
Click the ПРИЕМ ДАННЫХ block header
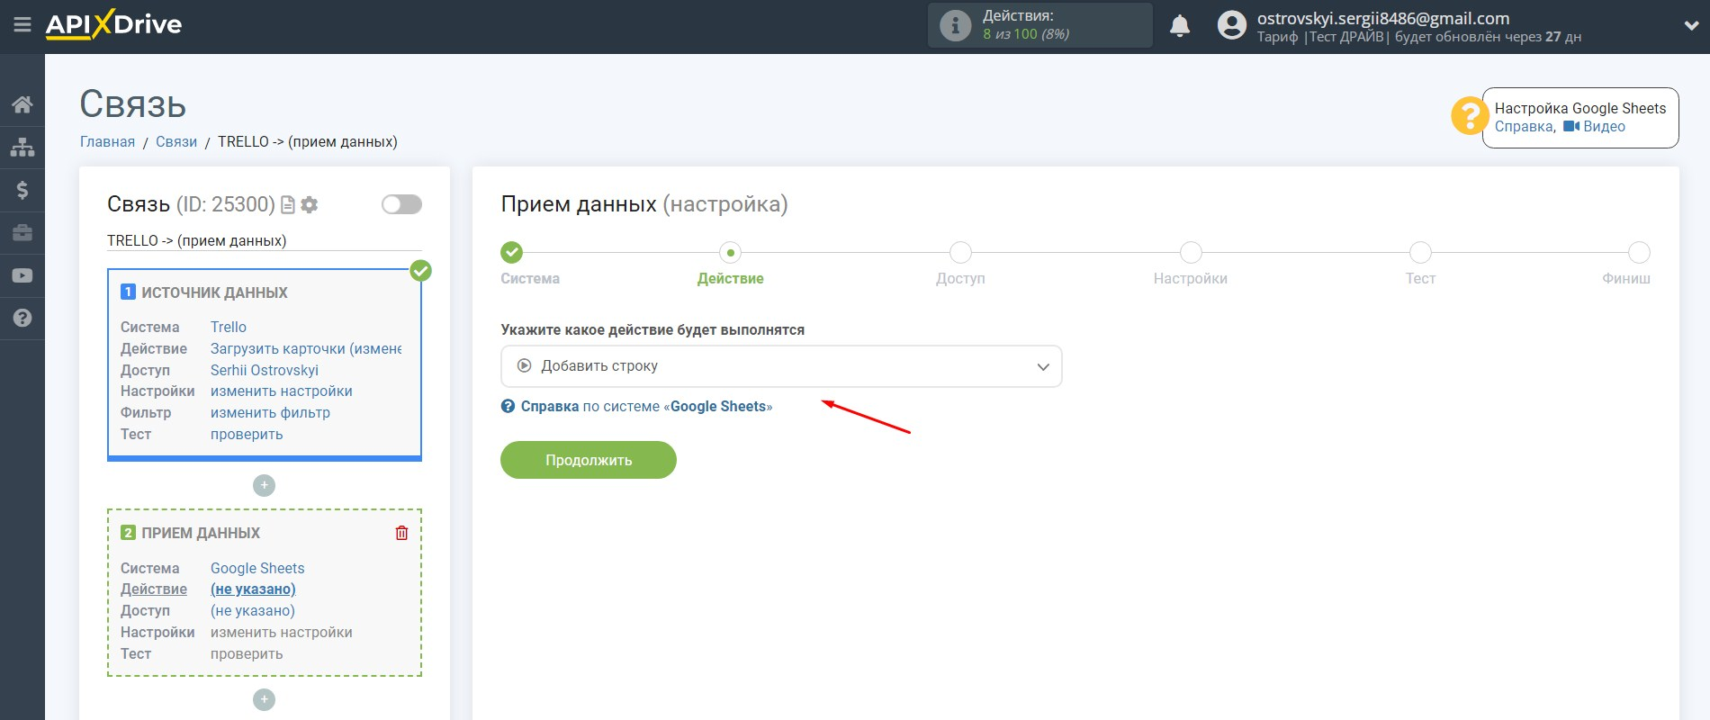coord(191,533)
